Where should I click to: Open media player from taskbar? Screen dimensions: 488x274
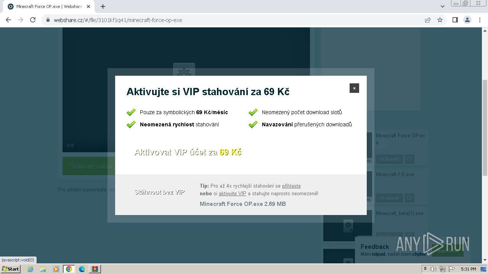pos(56,269)
